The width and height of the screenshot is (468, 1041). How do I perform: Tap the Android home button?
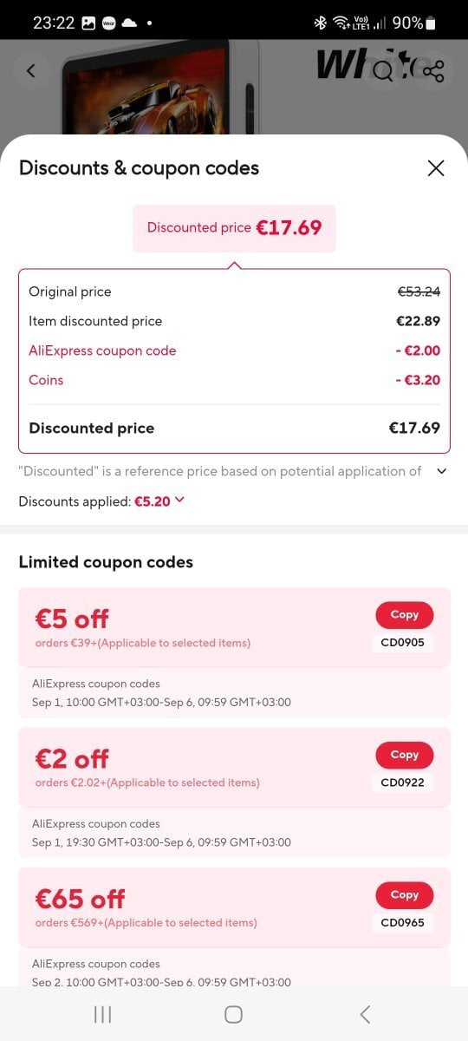[x=233, y=1014]
